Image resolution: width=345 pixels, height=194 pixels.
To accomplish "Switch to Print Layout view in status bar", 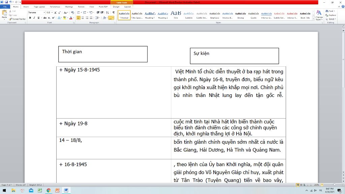I will point(297,185).
